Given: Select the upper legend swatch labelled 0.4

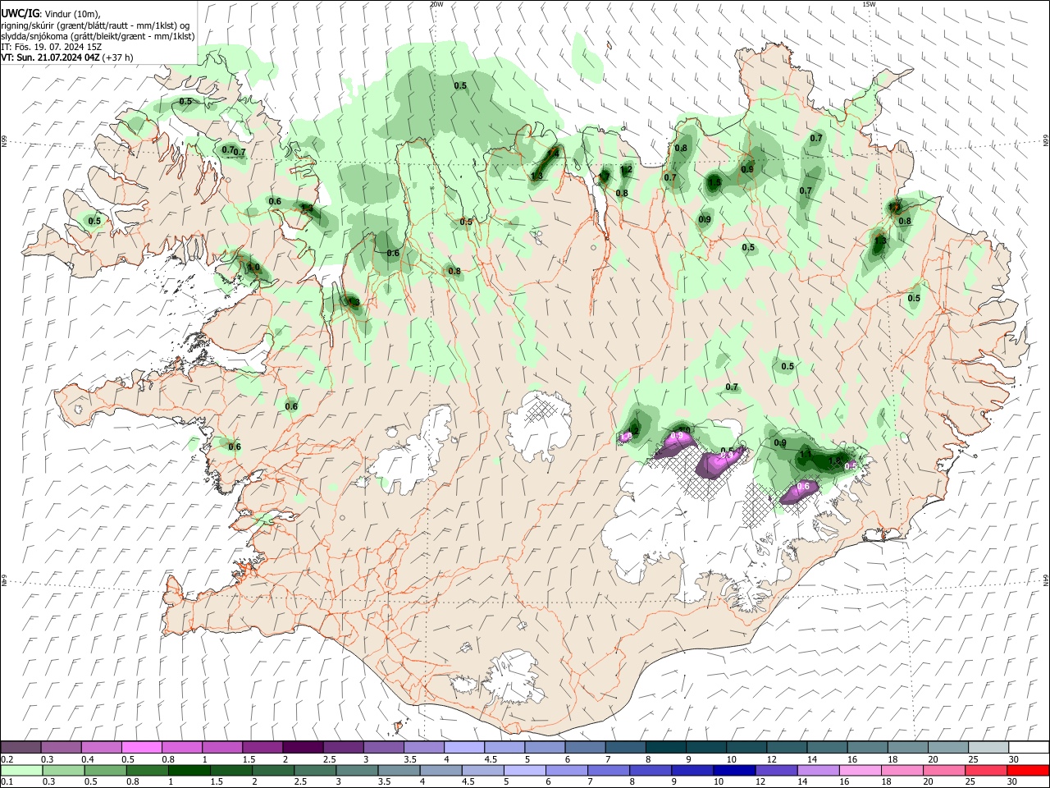Looking at the screenshot, I should [101, 747].
